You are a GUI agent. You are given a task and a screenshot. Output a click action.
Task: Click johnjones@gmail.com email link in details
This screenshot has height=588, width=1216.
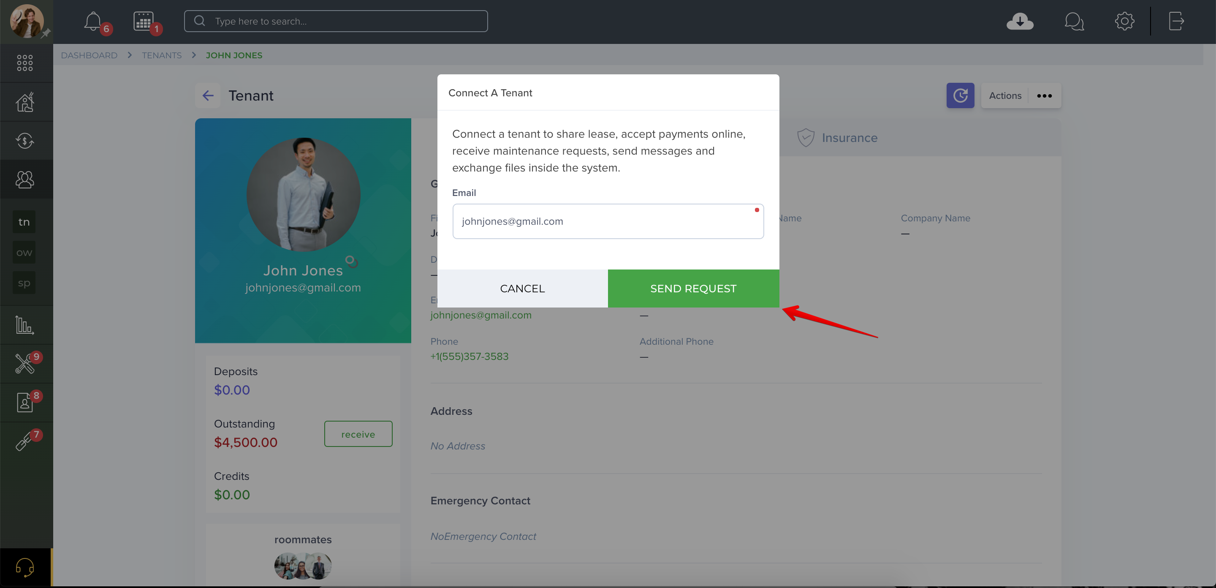point(480,315)
